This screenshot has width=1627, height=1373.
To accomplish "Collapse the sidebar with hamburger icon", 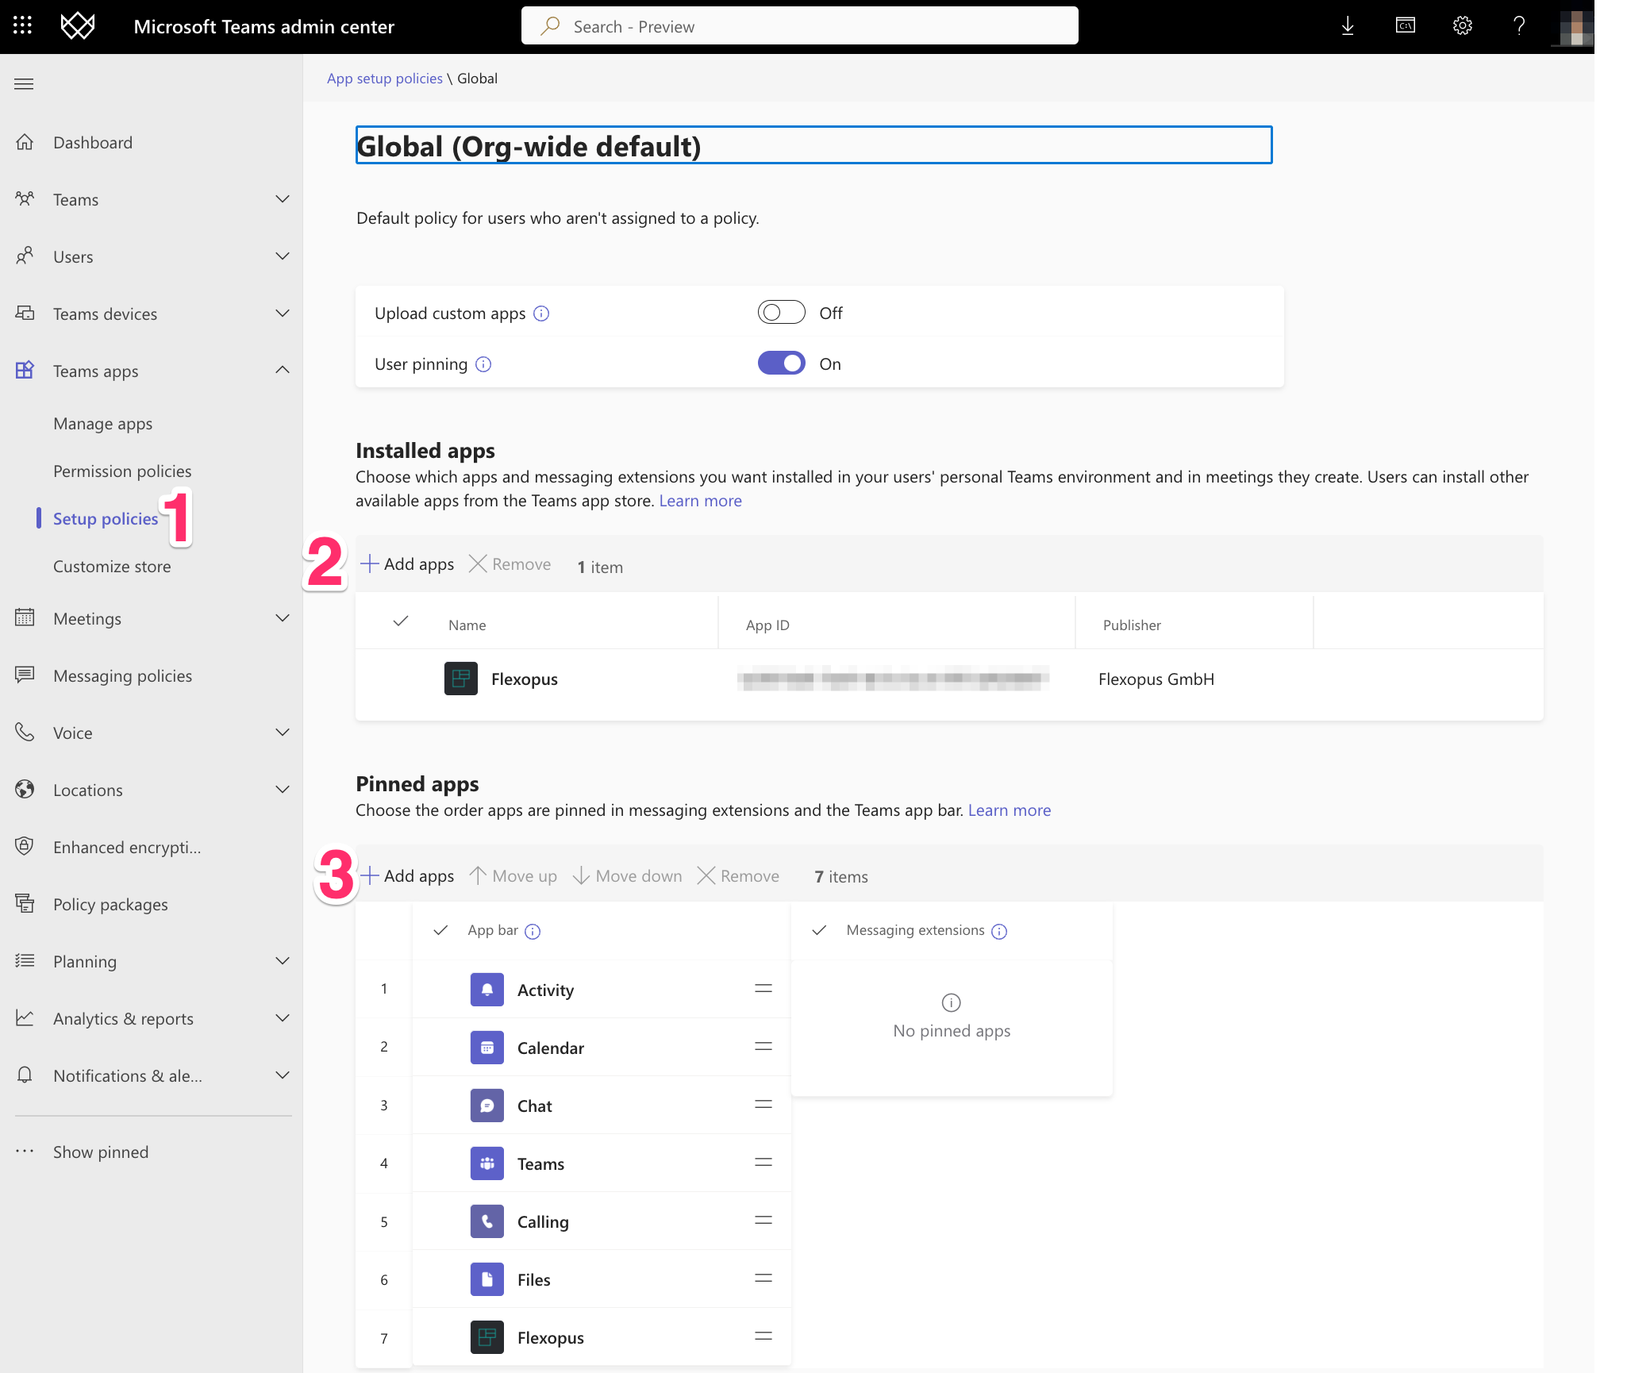I will 24,84.
